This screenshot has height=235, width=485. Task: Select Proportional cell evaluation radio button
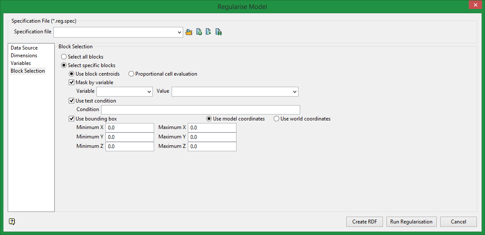(131, 74)
